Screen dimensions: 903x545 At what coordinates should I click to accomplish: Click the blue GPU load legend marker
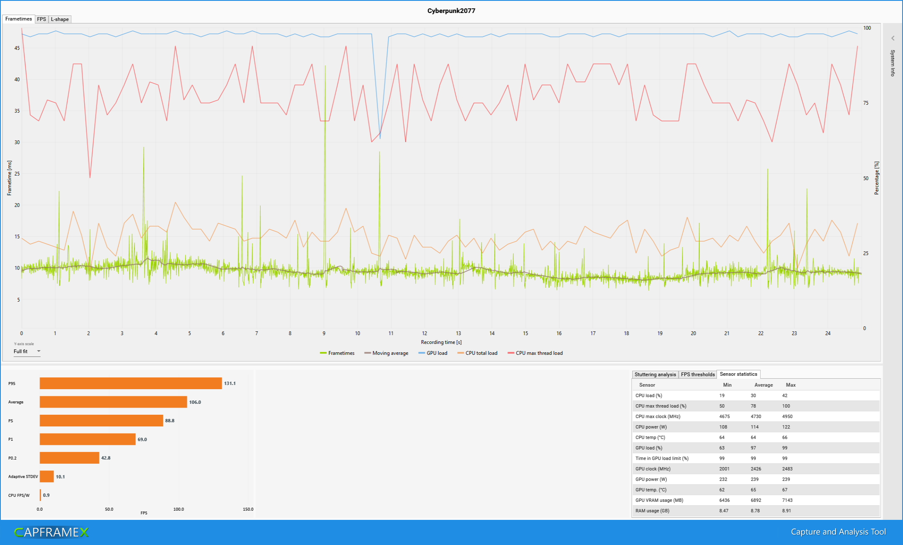pos(422,353)
